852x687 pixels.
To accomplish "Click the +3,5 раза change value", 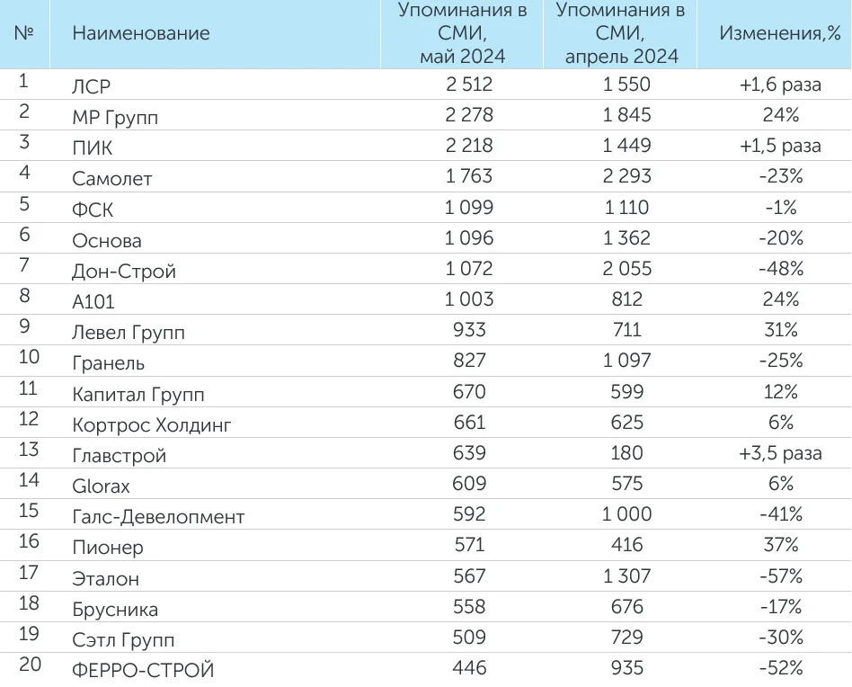I will click(x=779, y=453).
